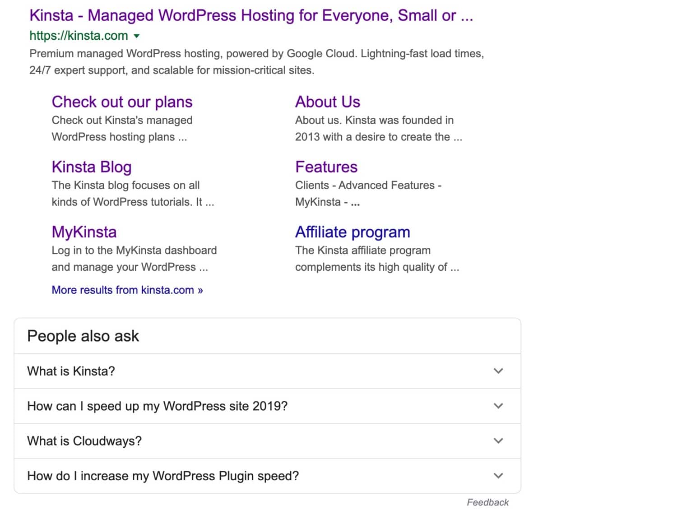Viewport: 677px width, 524px height.
Task: Expand How can I speed up my WordPress site 2019?
Action: coord(157,406)
